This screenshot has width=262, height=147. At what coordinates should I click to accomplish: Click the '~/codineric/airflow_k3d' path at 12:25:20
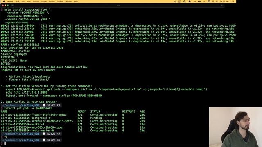click(x=21, y=105)
